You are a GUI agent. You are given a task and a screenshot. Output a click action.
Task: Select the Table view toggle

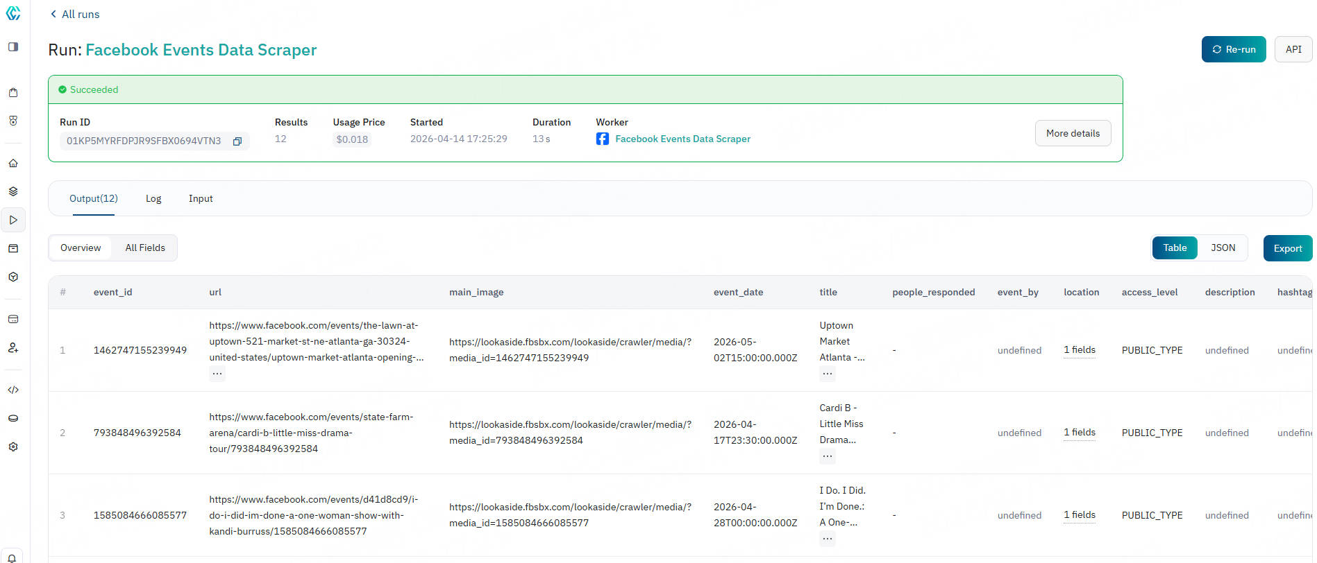1175,248
